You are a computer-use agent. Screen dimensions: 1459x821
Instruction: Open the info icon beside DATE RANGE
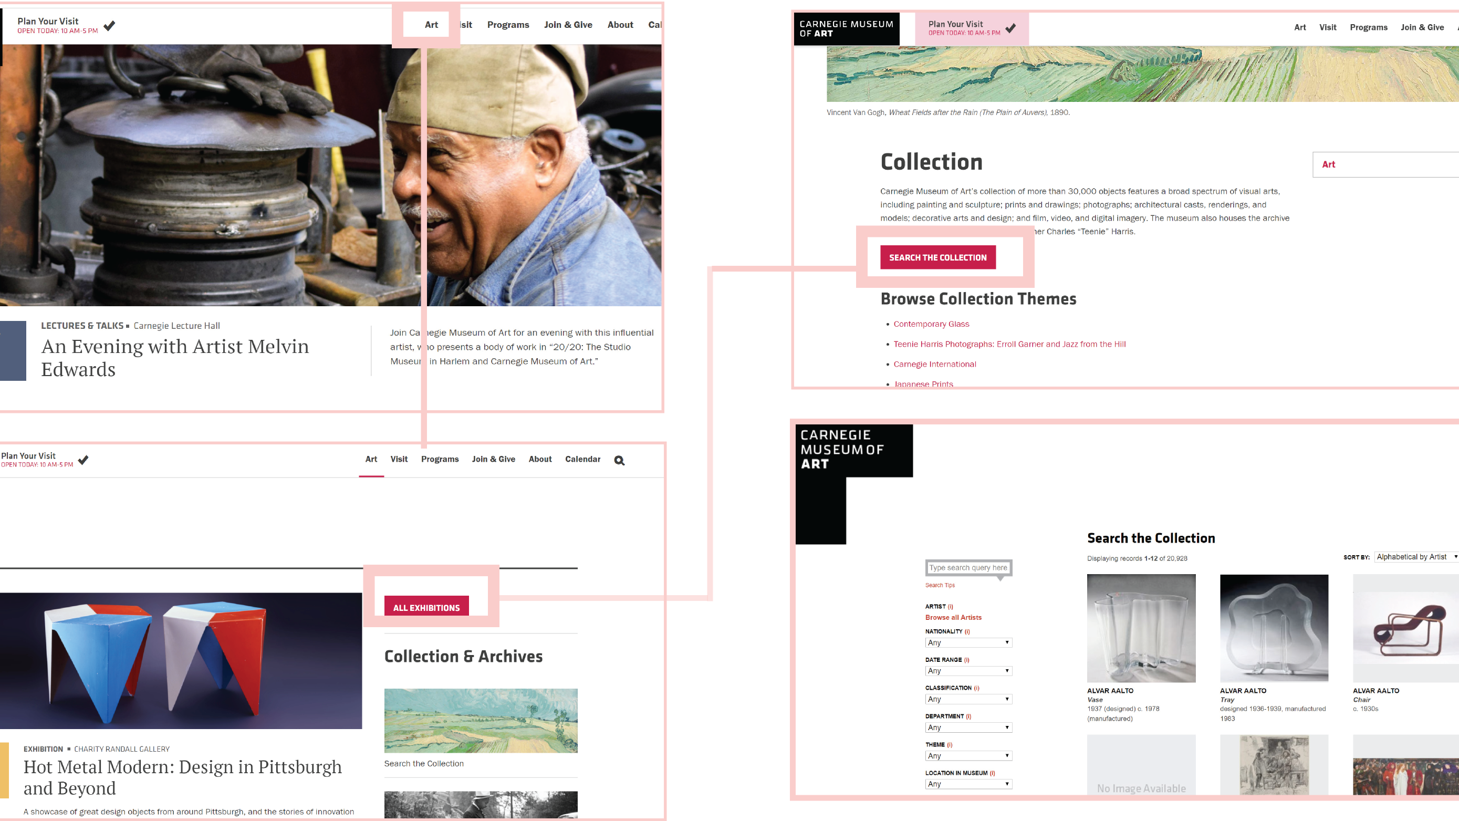click(967, 660)
